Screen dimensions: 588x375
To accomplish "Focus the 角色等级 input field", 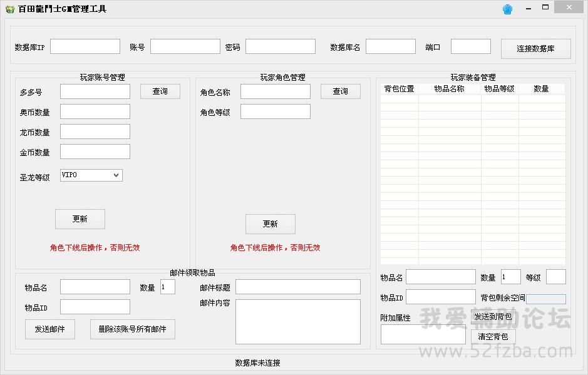I will (276, 111).
